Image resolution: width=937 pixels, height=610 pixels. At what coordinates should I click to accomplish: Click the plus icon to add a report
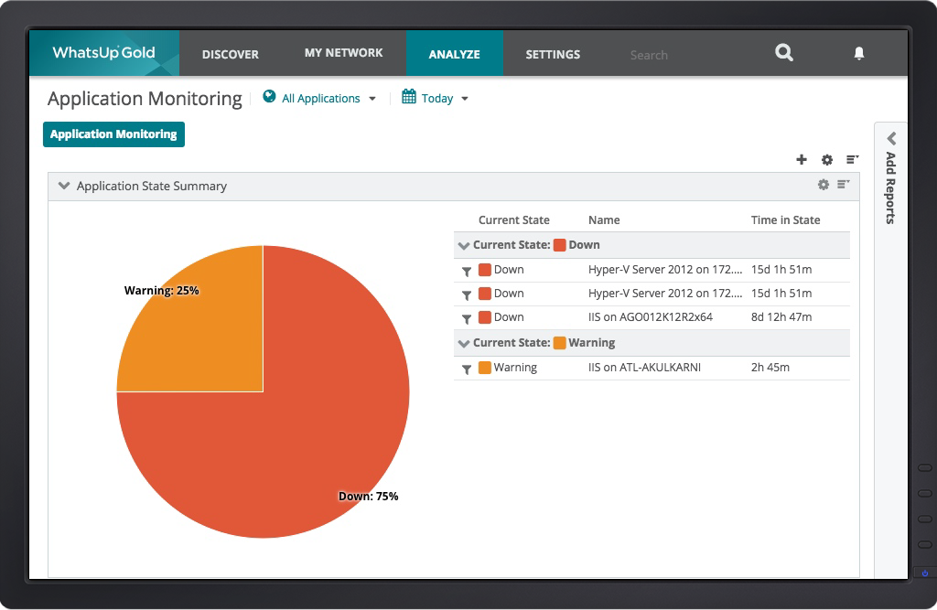click(x=802, y=159)
